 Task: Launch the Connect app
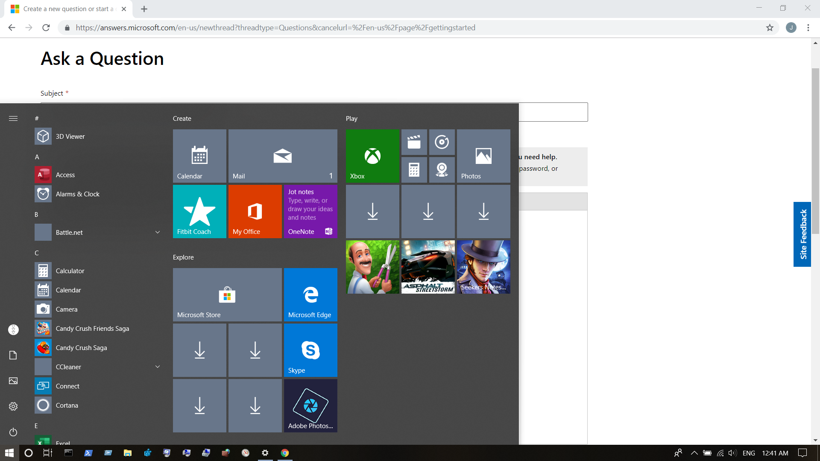[97, 386]
